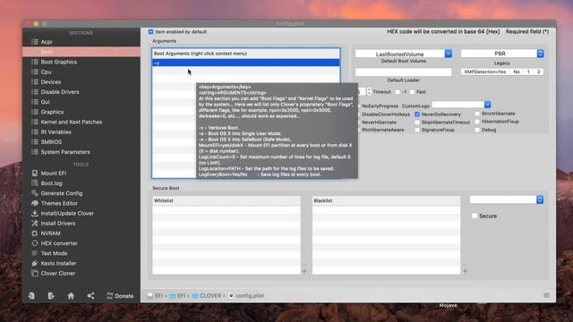Toggle the NeverDoRecovery checkbox

(x=417, y=114)
